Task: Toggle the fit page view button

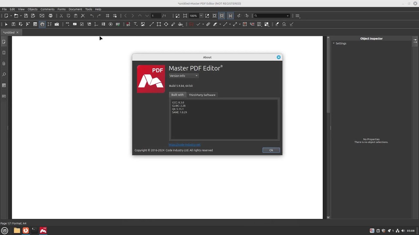Action: pos(222,16)
